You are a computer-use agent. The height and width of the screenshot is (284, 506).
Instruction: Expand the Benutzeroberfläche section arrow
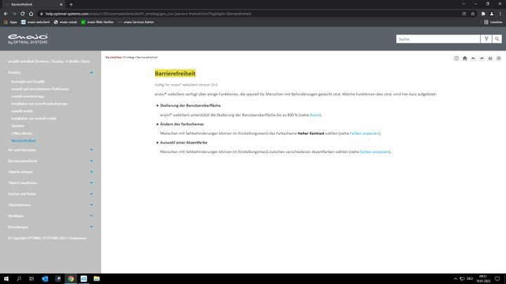click(x=91, y=161)
